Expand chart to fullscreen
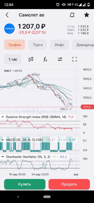The height and width of the screenshot is (203, 94). [75, 59]
